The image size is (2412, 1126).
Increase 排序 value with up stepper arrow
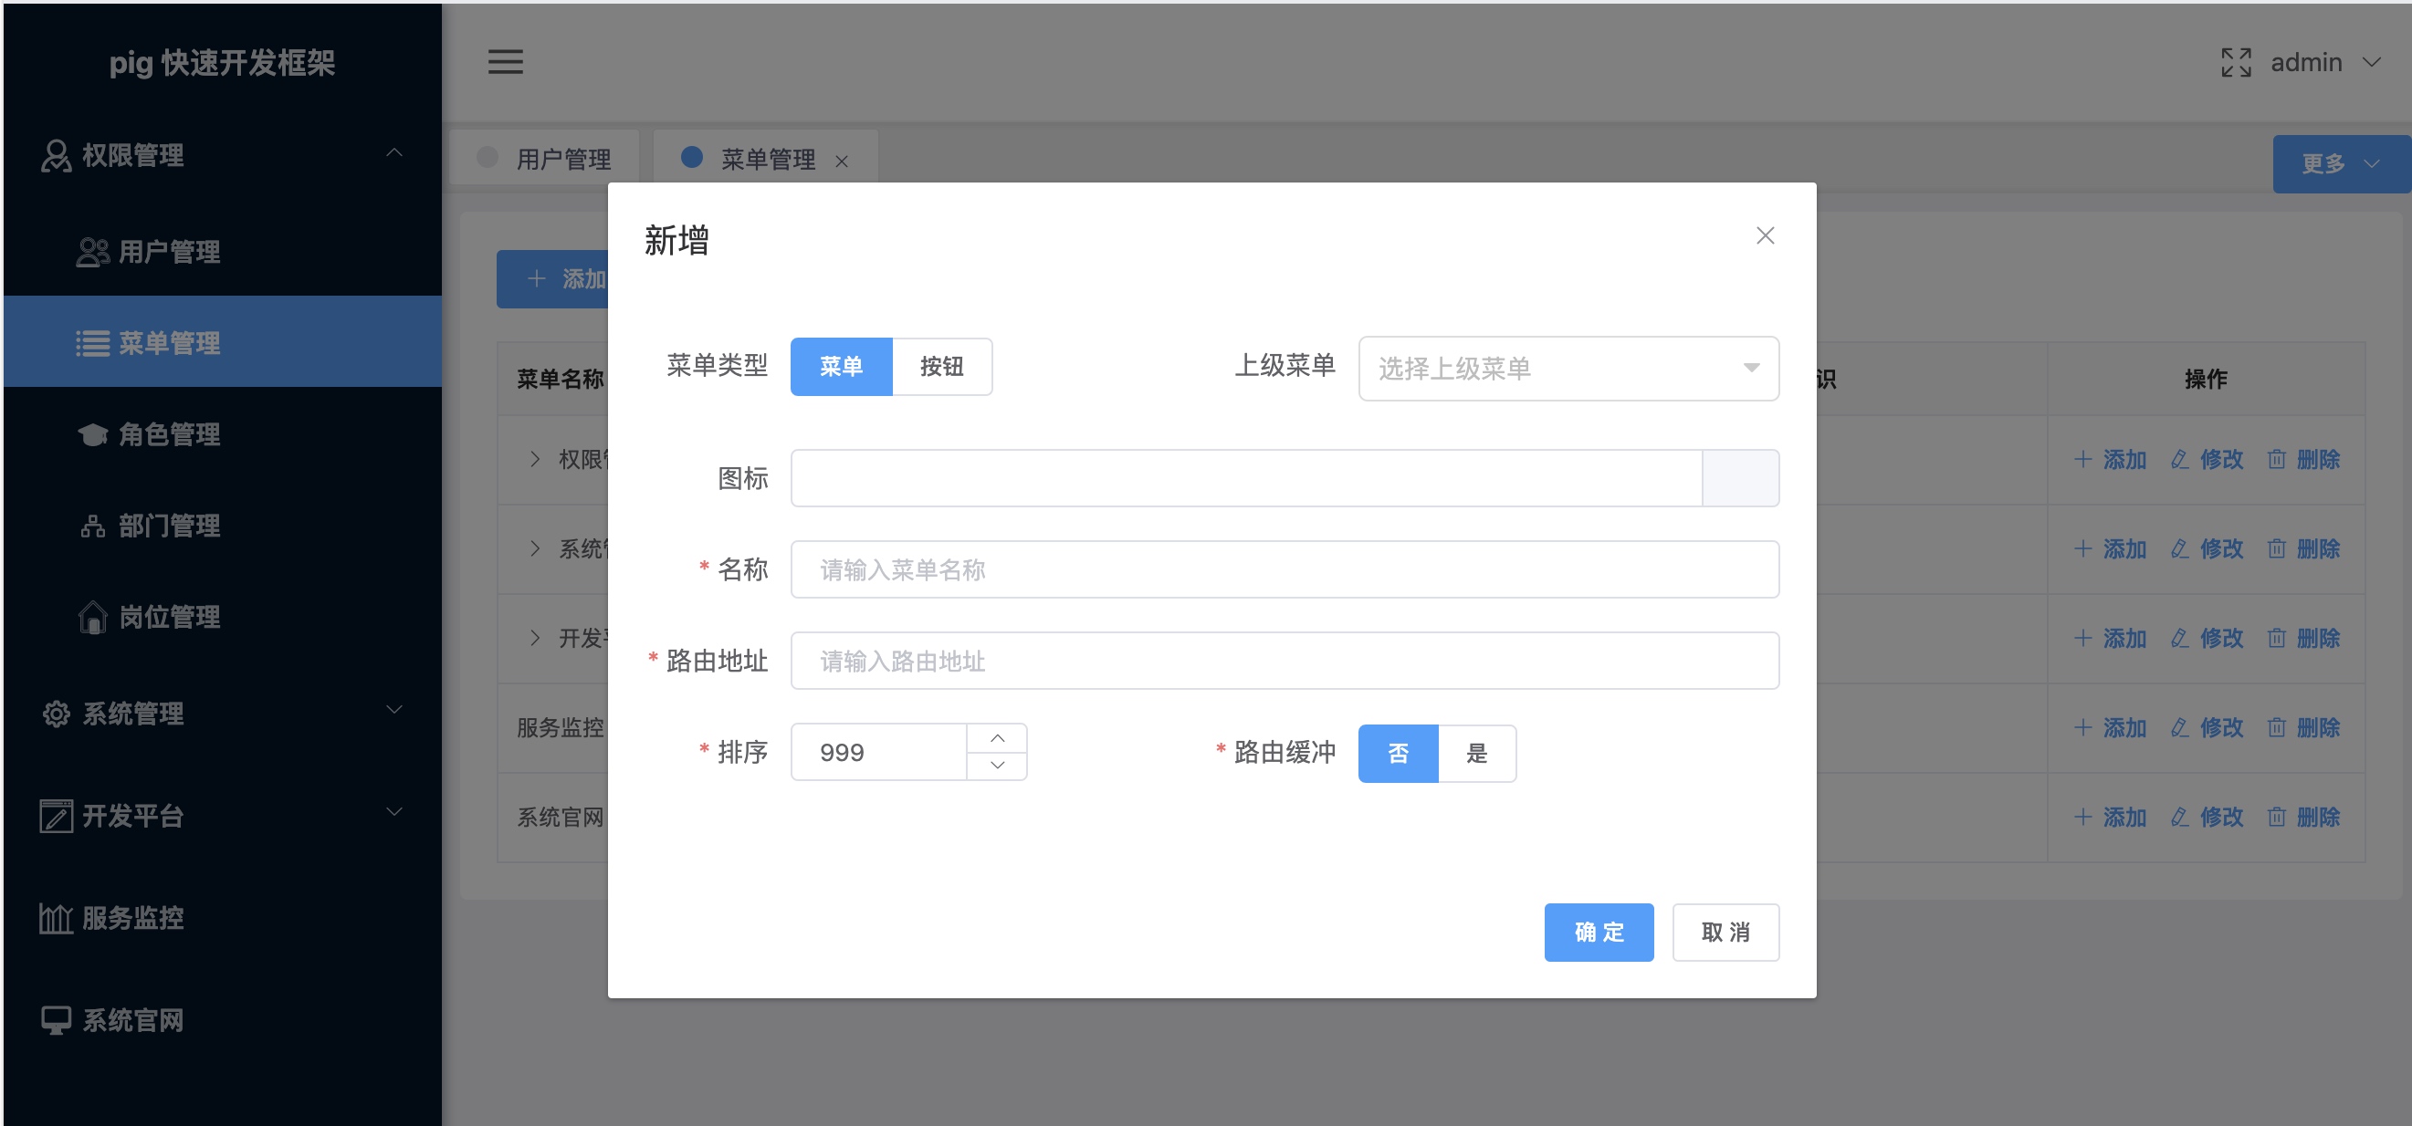tap(997, 737)
